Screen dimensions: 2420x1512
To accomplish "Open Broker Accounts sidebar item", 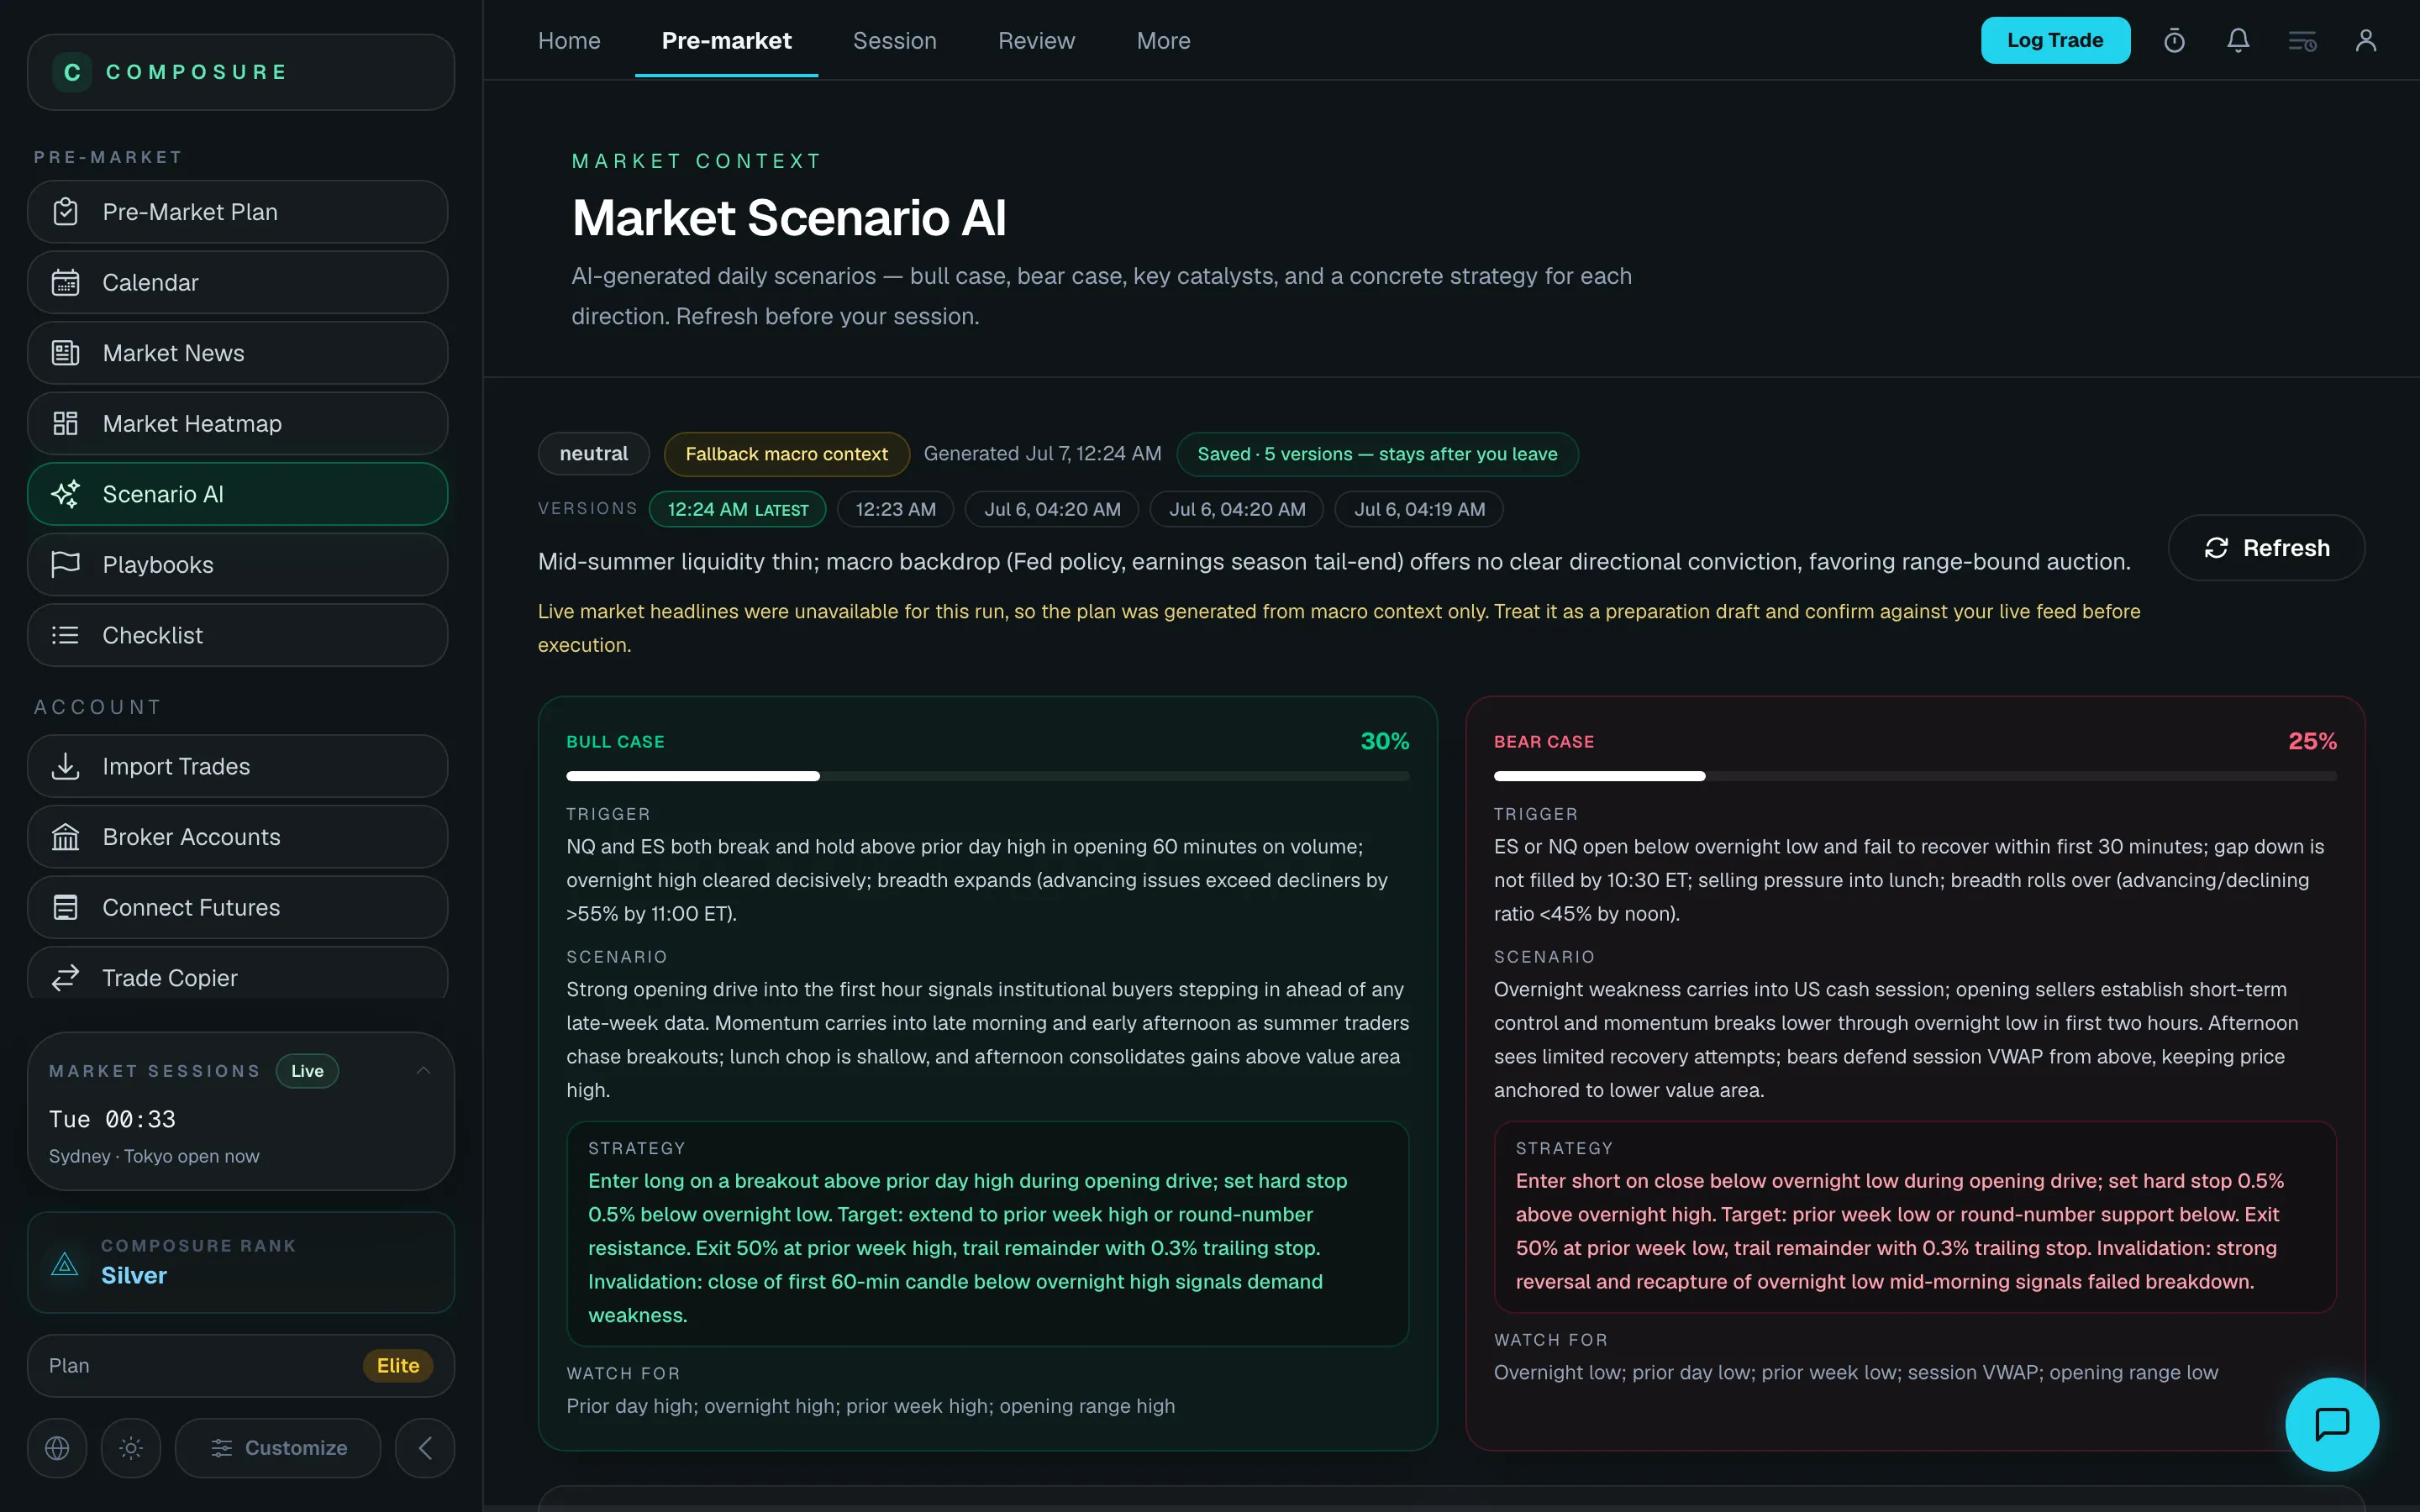I will point(237,837).
